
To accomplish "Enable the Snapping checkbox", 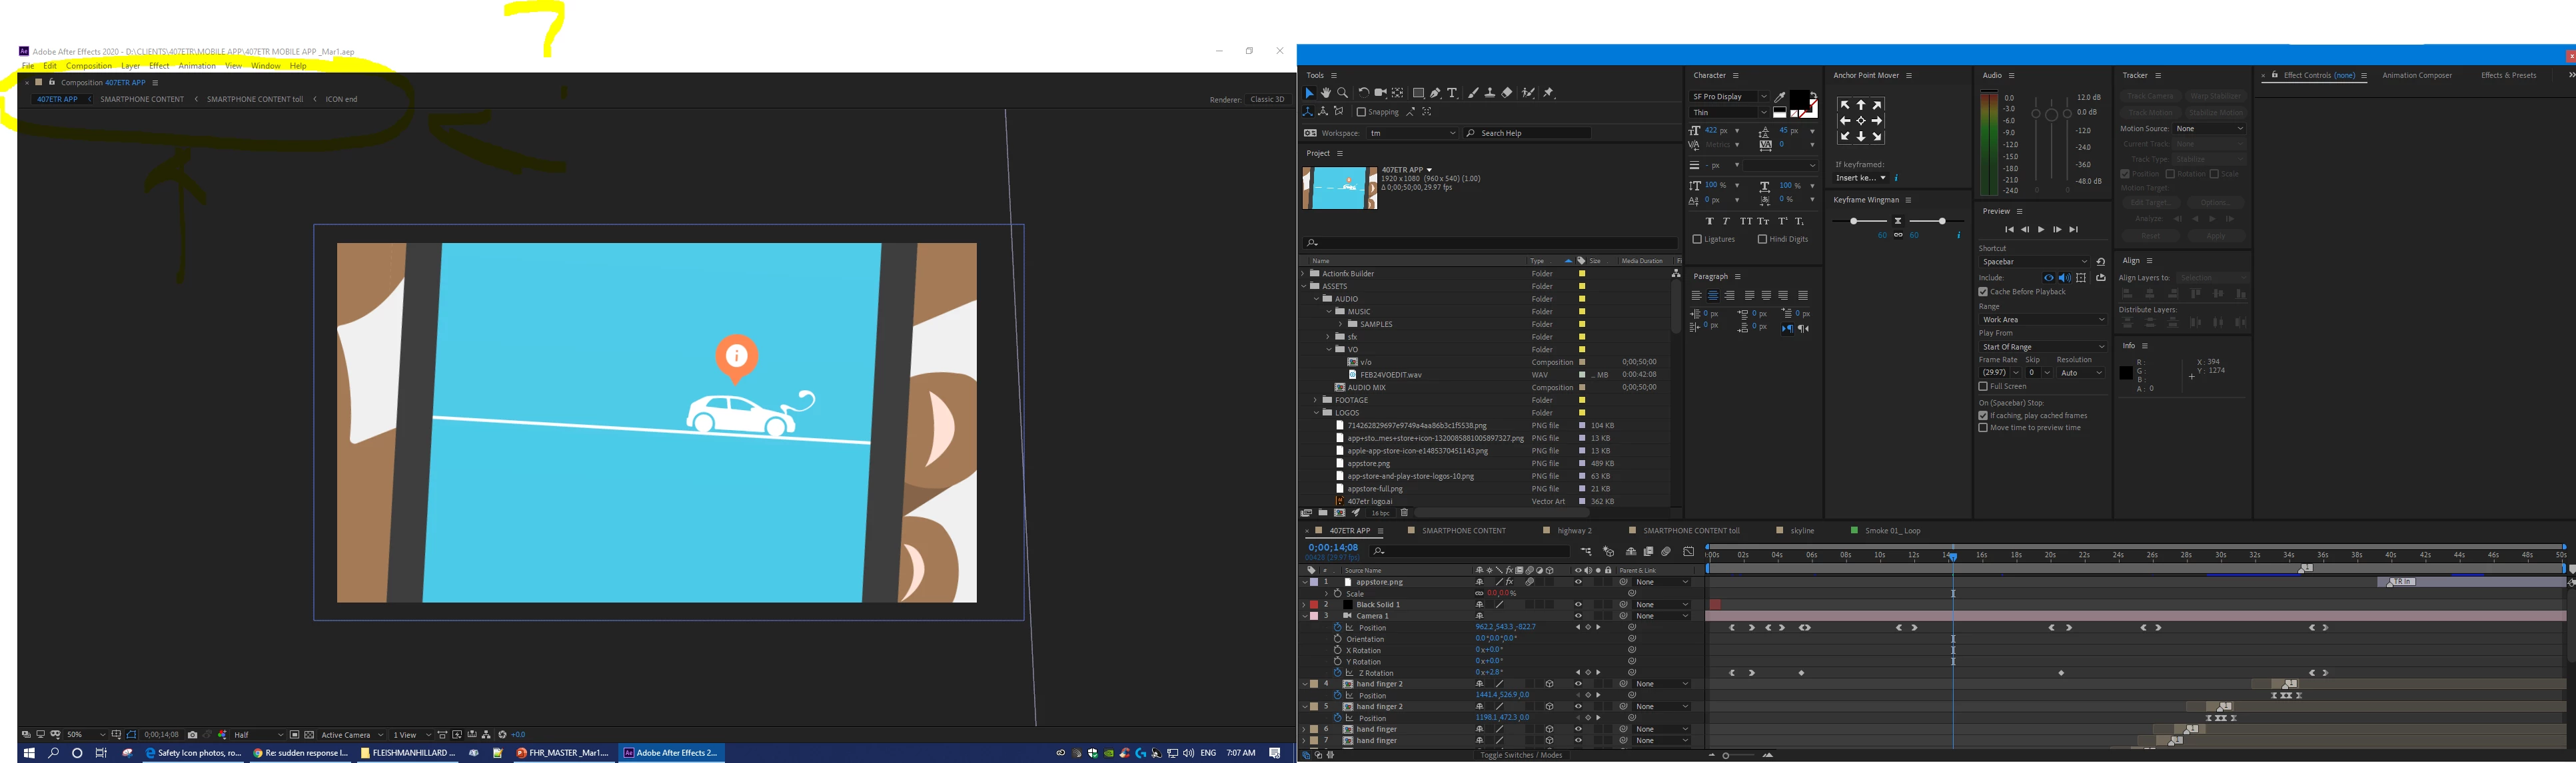I will click(x=1361, y=112).
